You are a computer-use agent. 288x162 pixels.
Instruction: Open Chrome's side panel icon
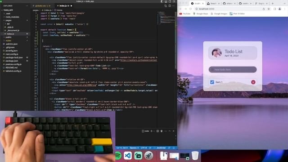coord(274,9)
